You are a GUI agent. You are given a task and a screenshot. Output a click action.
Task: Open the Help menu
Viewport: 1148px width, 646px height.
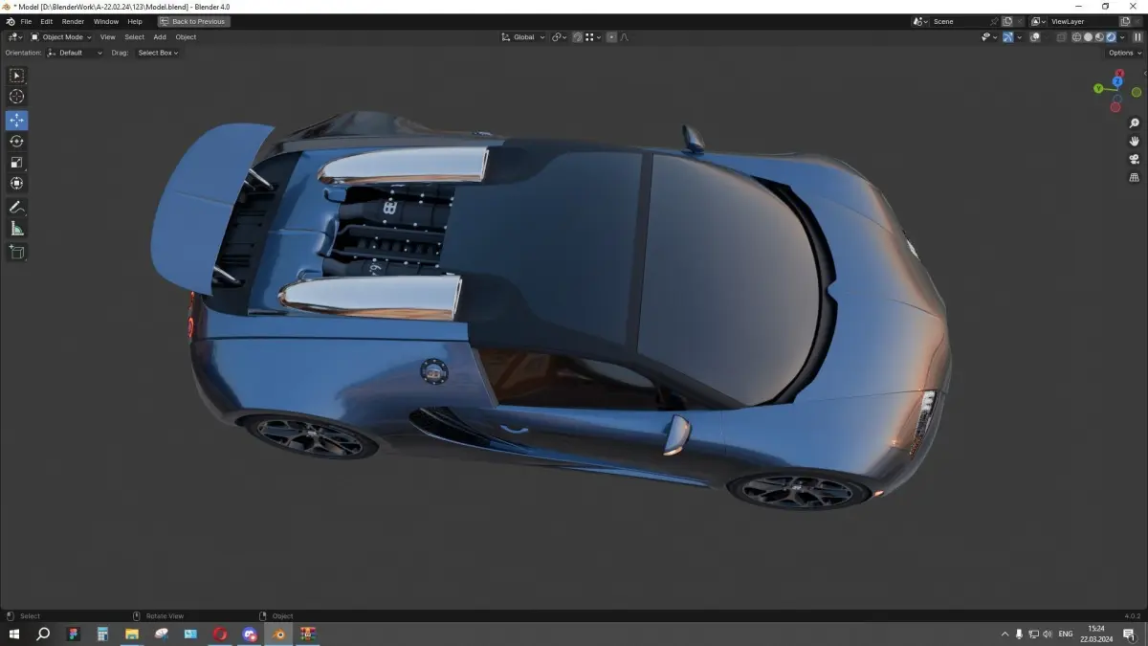tap(135, 21)
